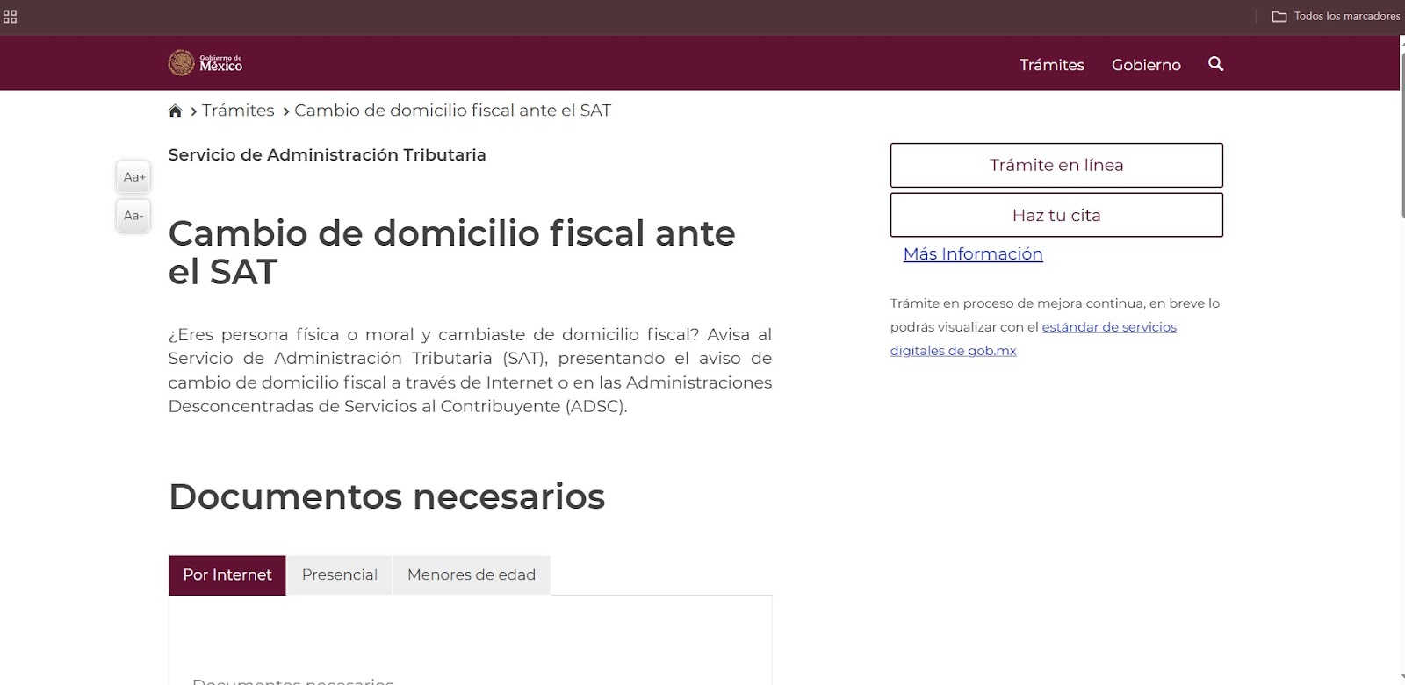Go to the home breadcrumb icon
Image resolution: width=1405 pixels, height=685 pixels.
click(176, 111)
